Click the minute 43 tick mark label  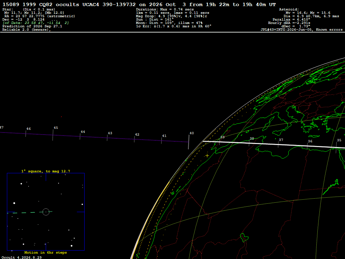110,133
